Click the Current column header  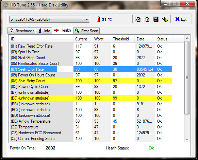click(83, 39)
